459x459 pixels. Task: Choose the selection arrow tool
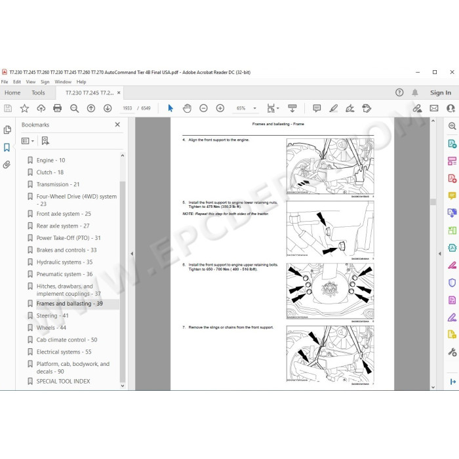170,108
